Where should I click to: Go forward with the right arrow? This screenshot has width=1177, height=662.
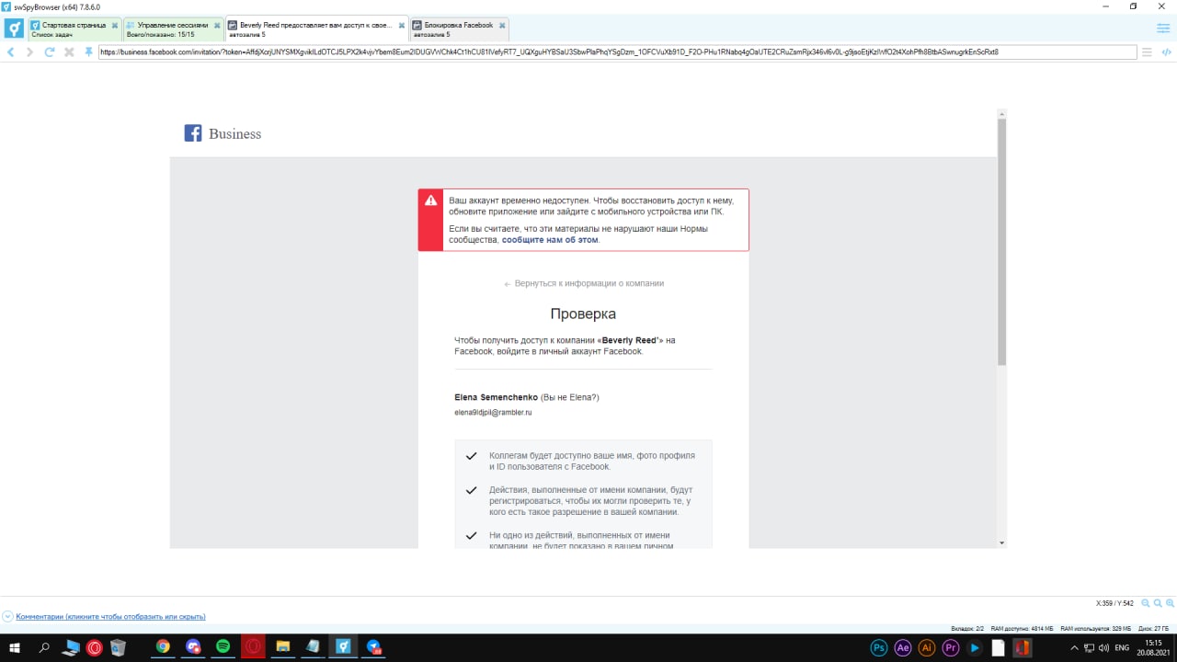point(29,52)
